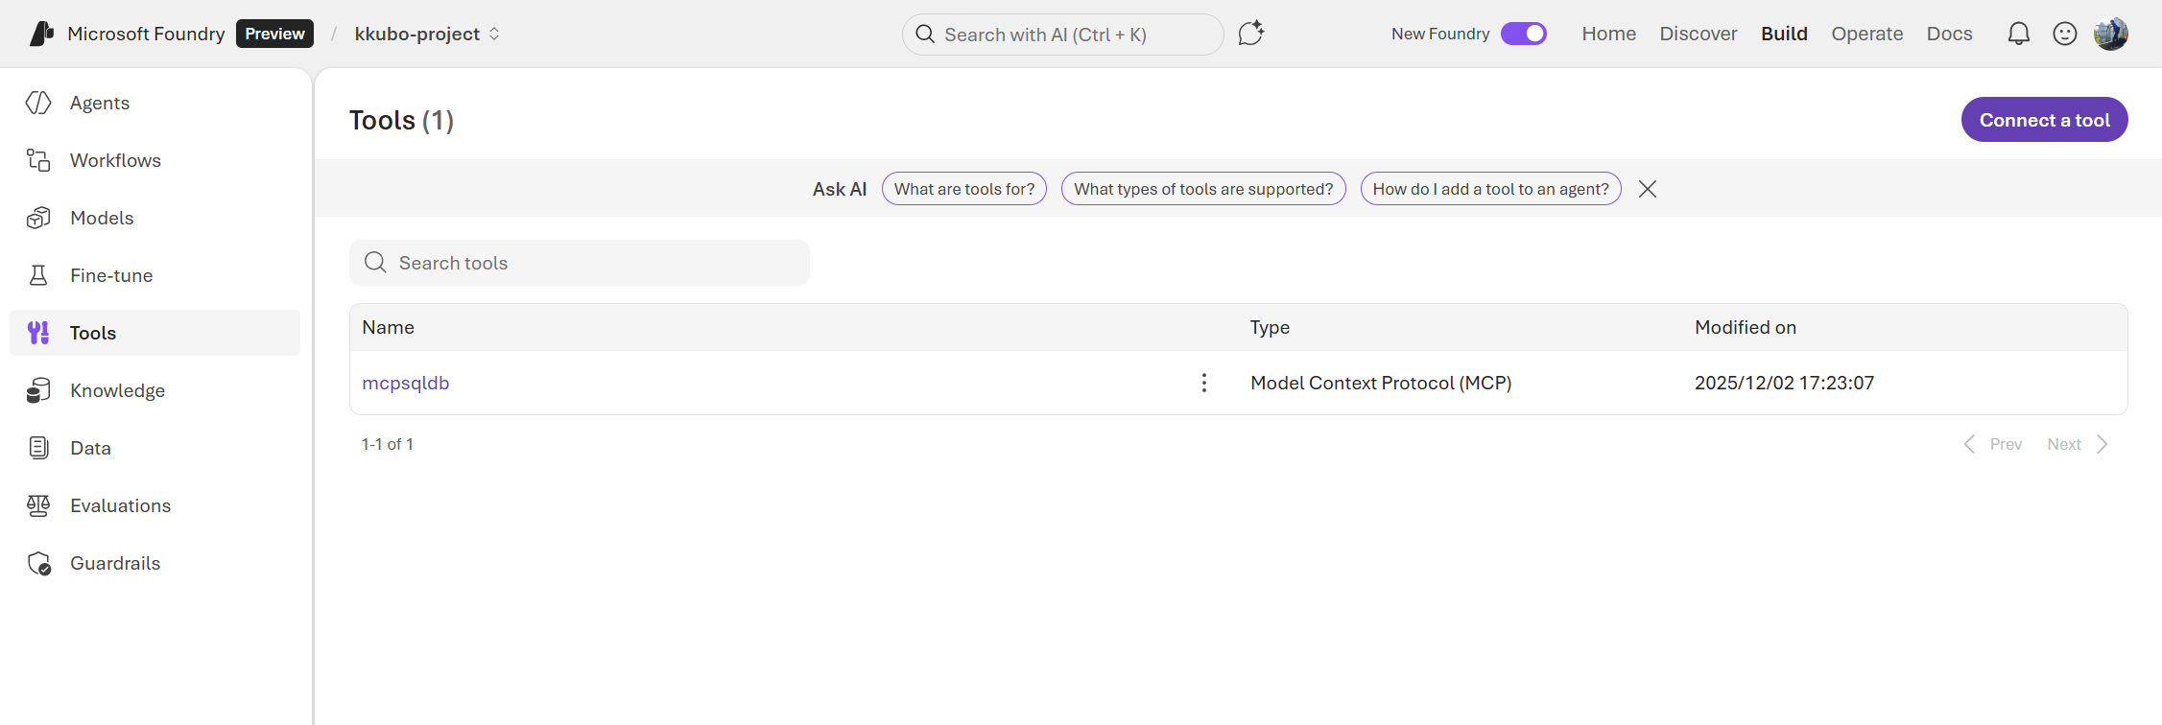The height and width of the screenshot is (725, 2162).
Task: Click the Tools wrench icon
Action: coord(38,333)
